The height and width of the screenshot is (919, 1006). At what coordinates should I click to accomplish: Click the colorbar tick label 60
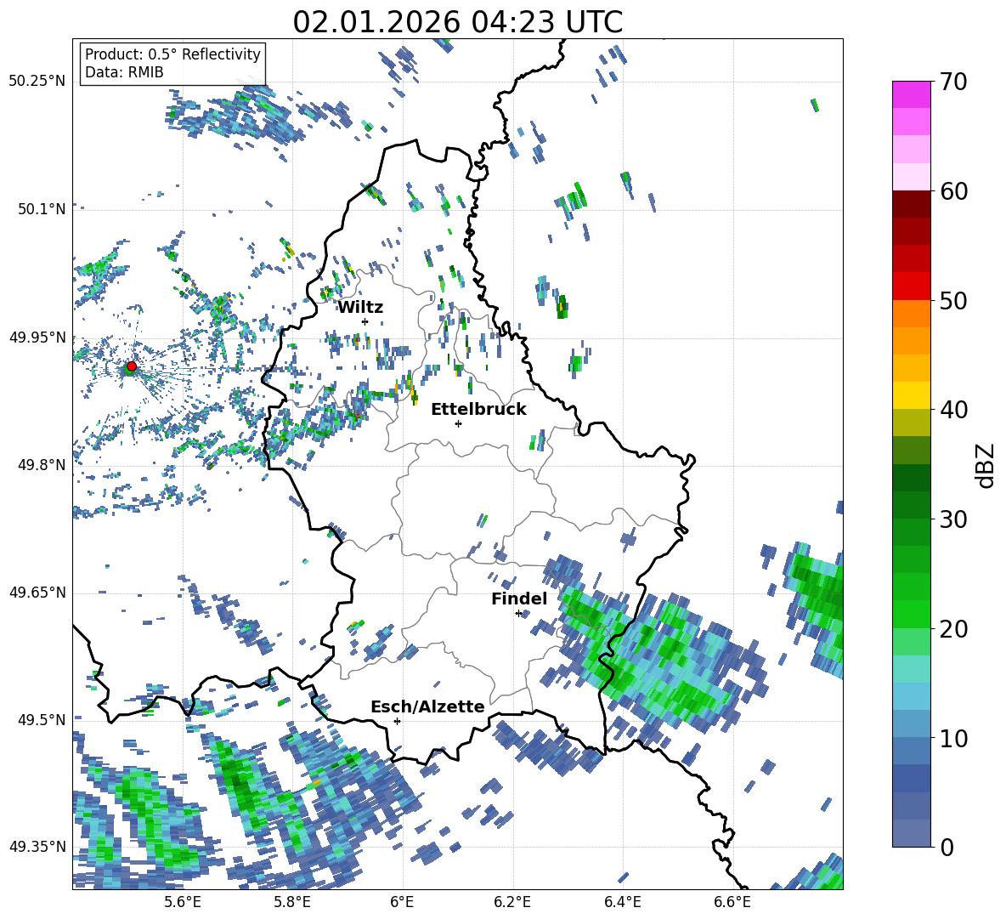[x=953, y=191]
